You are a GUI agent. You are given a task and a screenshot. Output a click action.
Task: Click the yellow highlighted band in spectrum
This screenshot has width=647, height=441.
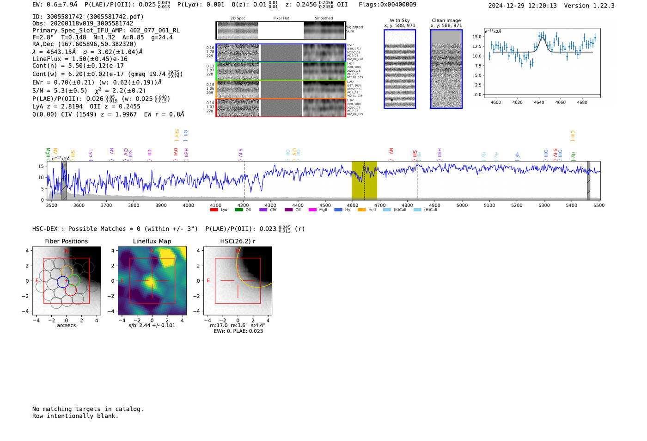click(x=364, y=180)
